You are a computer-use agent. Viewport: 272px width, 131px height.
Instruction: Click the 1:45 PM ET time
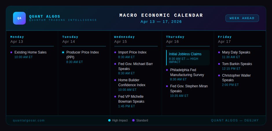point(126,106)
